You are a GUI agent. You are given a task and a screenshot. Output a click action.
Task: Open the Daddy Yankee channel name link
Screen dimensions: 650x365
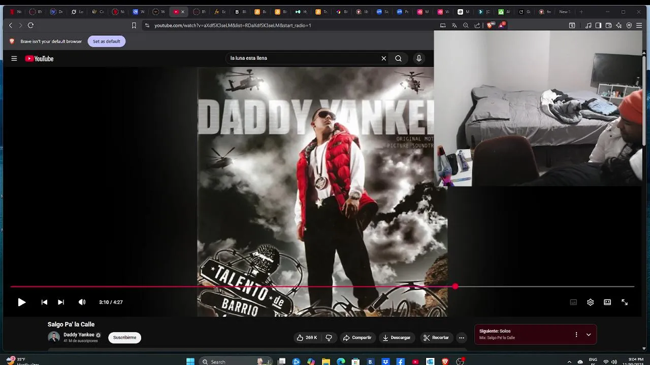(79, 335)
